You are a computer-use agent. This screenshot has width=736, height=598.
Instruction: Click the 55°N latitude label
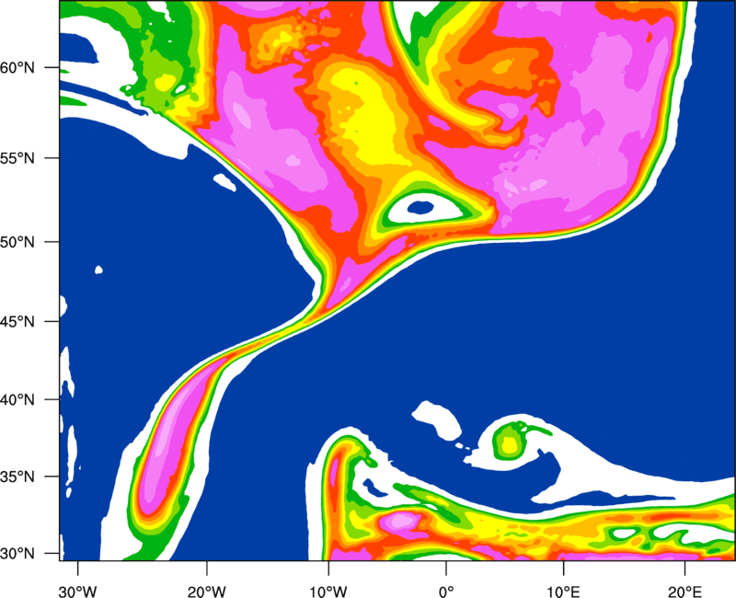pos(17,158)
